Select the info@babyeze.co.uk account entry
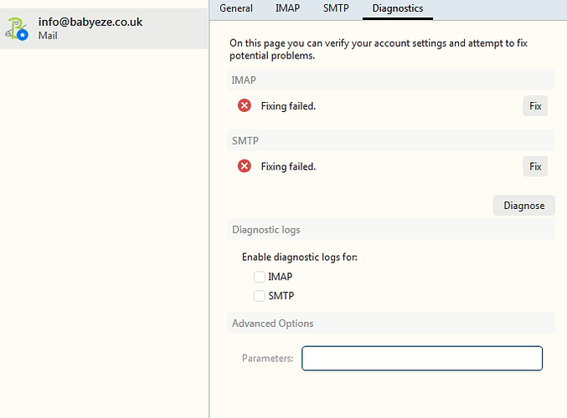Image resolution: width=567 pixels, height=418 pixels. [x=104, y=28]
